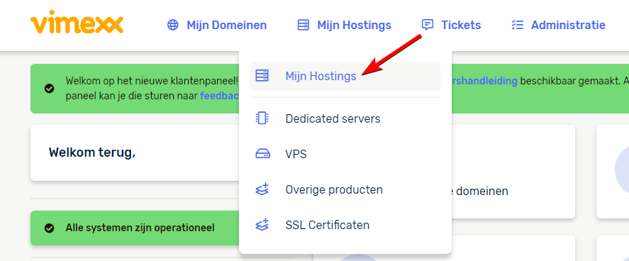
Task: Click the SSL Certificaten layers icon
Action: (x=262, y=225)
